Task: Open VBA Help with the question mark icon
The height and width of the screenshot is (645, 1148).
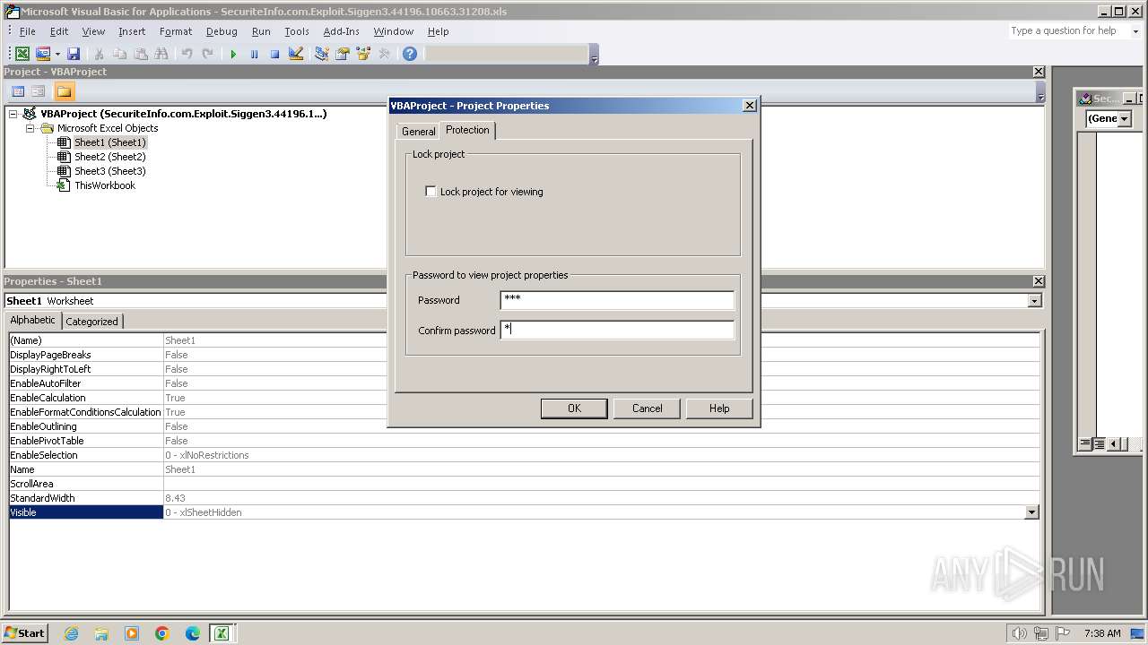Action: [410, 54]
